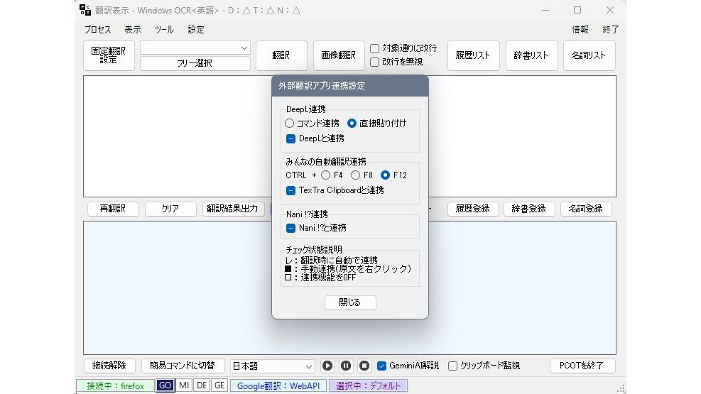Open the fixed translation preset dropdown
Viewport: 701px width, 394px height.
click(195, 48)
